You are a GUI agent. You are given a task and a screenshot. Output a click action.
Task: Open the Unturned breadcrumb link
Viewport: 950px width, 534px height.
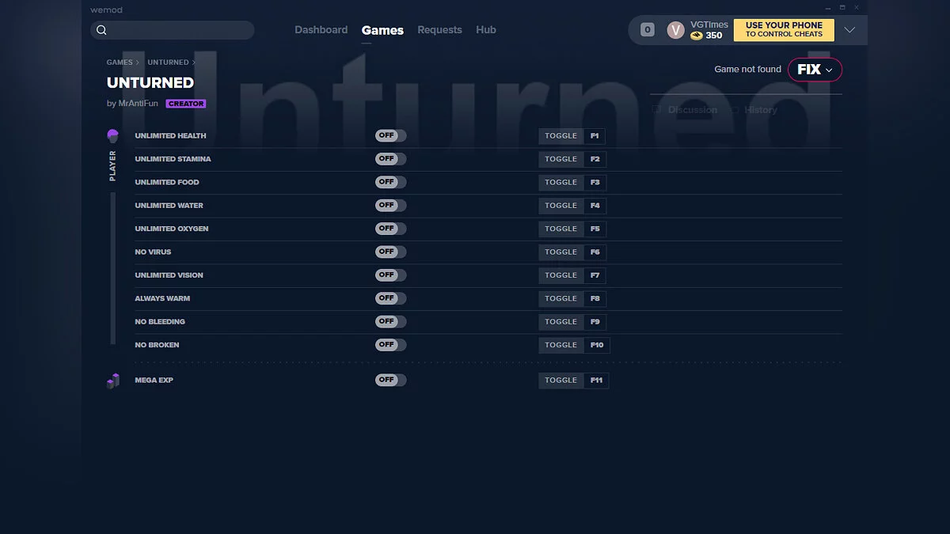(168, 62)
